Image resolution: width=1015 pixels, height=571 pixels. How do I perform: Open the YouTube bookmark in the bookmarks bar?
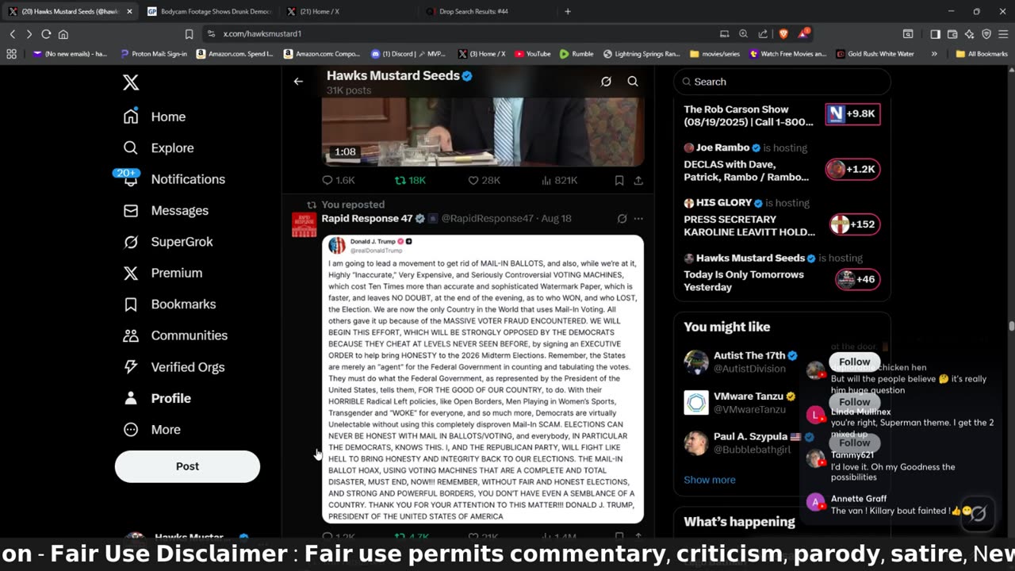533,54
